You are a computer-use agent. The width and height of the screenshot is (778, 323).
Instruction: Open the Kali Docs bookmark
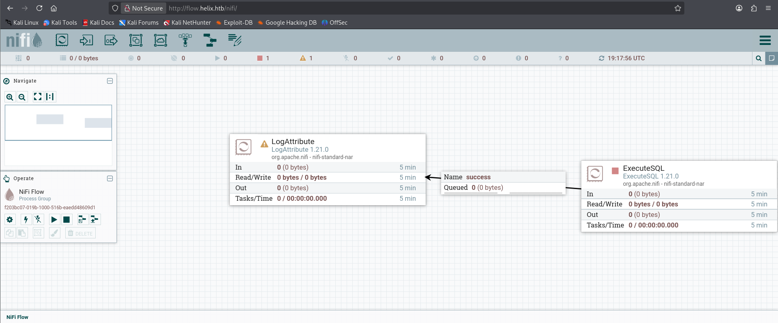(x=98, y=23)
